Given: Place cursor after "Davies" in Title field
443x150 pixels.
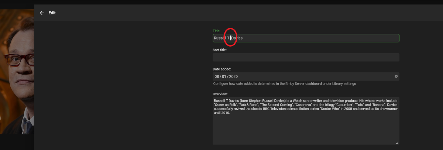Looking at the screenshot, I should [x=243, y=38].
